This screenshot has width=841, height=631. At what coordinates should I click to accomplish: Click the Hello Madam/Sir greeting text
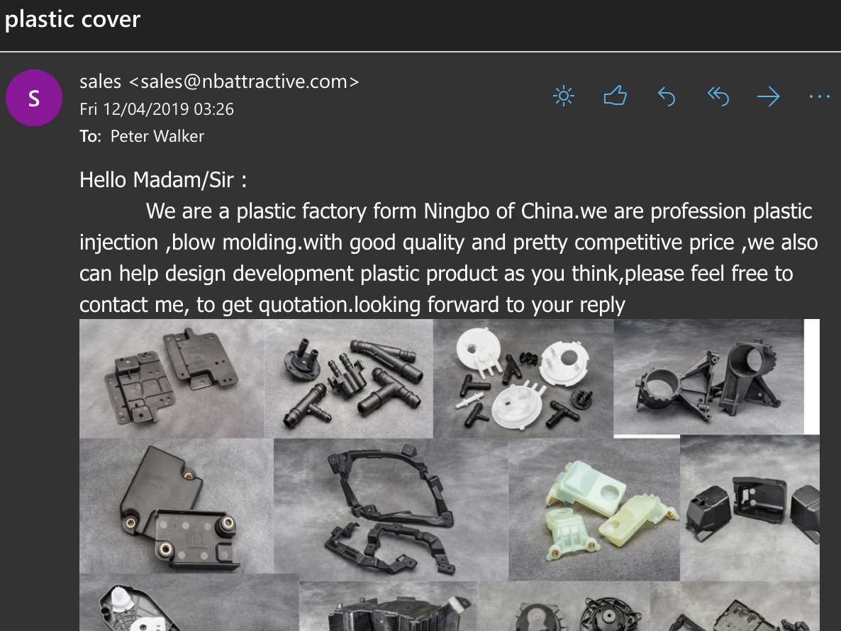163,180
